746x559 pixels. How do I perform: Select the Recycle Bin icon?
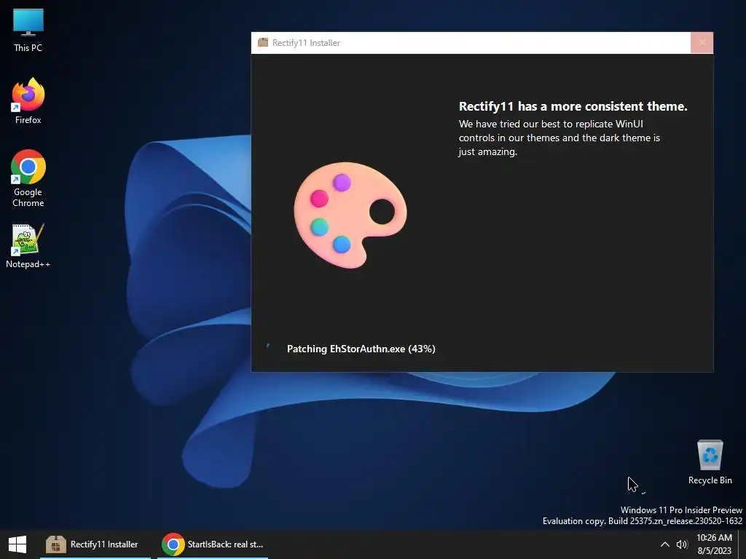[710, 462]
